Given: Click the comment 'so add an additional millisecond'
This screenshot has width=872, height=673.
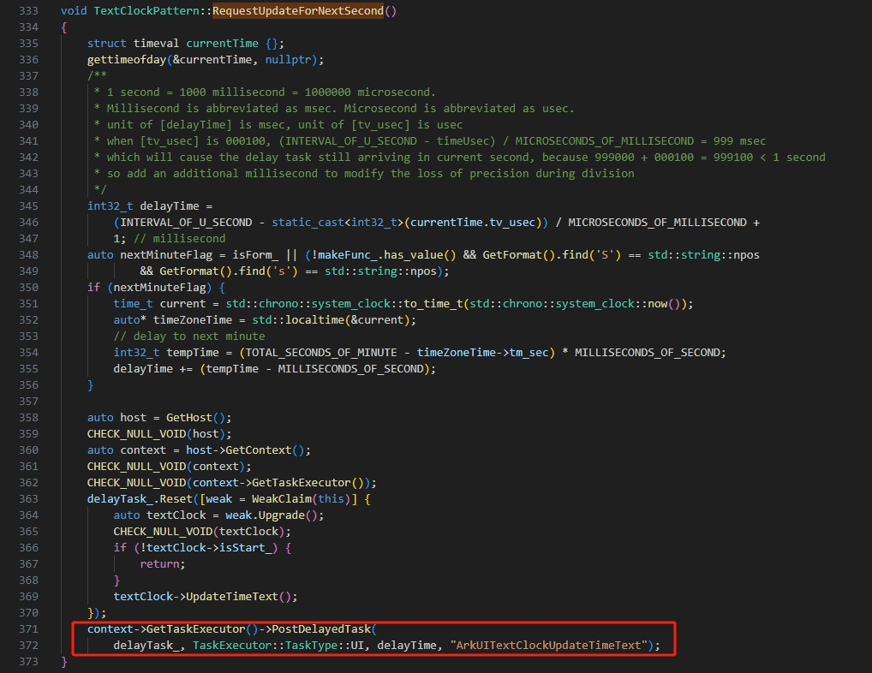Looking at the screenshot, I should point(212,174).
